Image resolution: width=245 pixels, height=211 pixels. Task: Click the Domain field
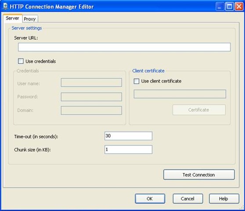pos(91,110)
